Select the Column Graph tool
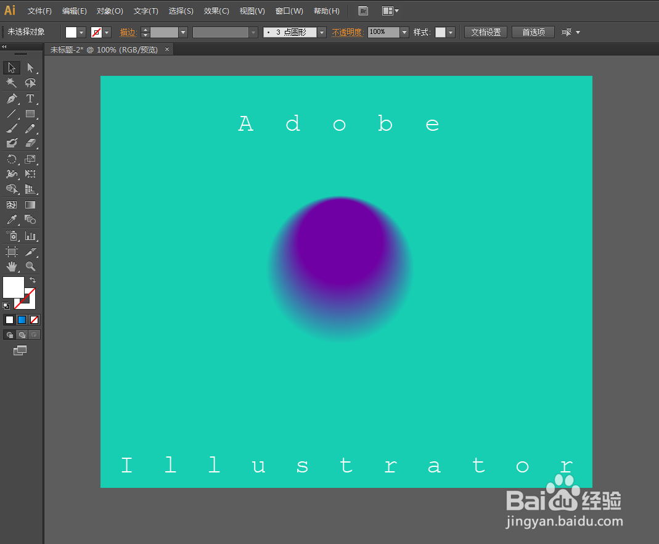This screenshot has height=544, width=659. pyautogui.click(x=30, y=236)
